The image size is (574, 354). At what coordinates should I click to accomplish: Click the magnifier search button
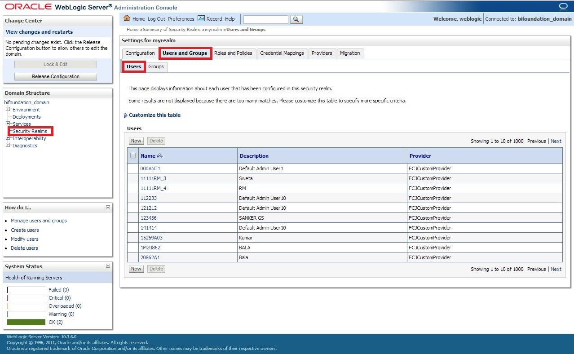click(296, 19)
